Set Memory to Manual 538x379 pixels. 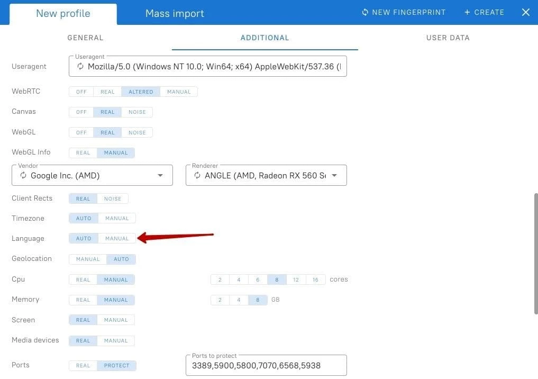pyautogui.click(x=116, y=300)
